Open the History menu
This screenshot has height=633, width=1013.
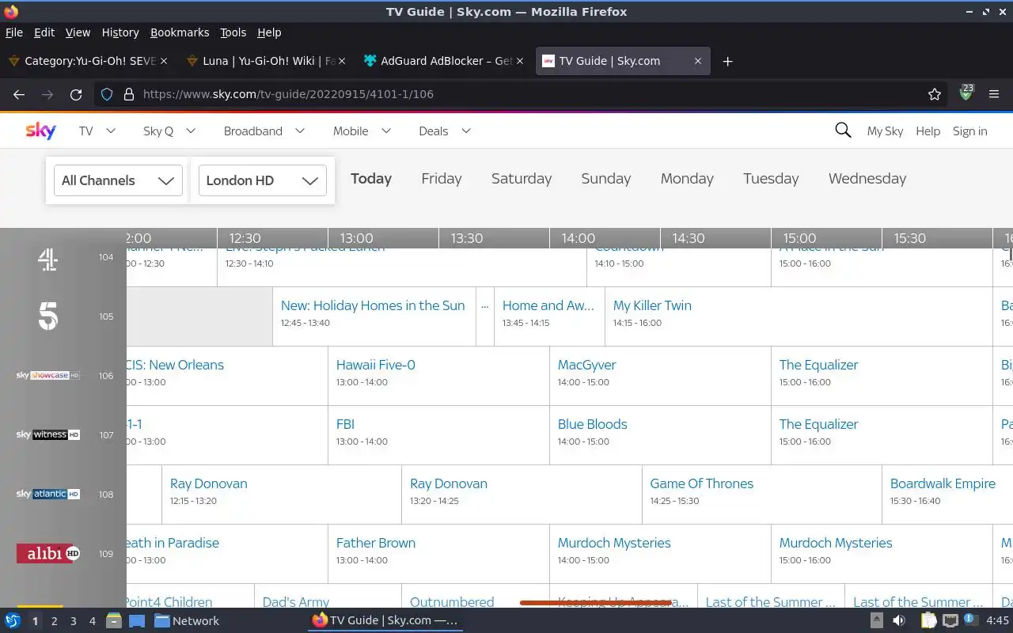coord(120,32)
